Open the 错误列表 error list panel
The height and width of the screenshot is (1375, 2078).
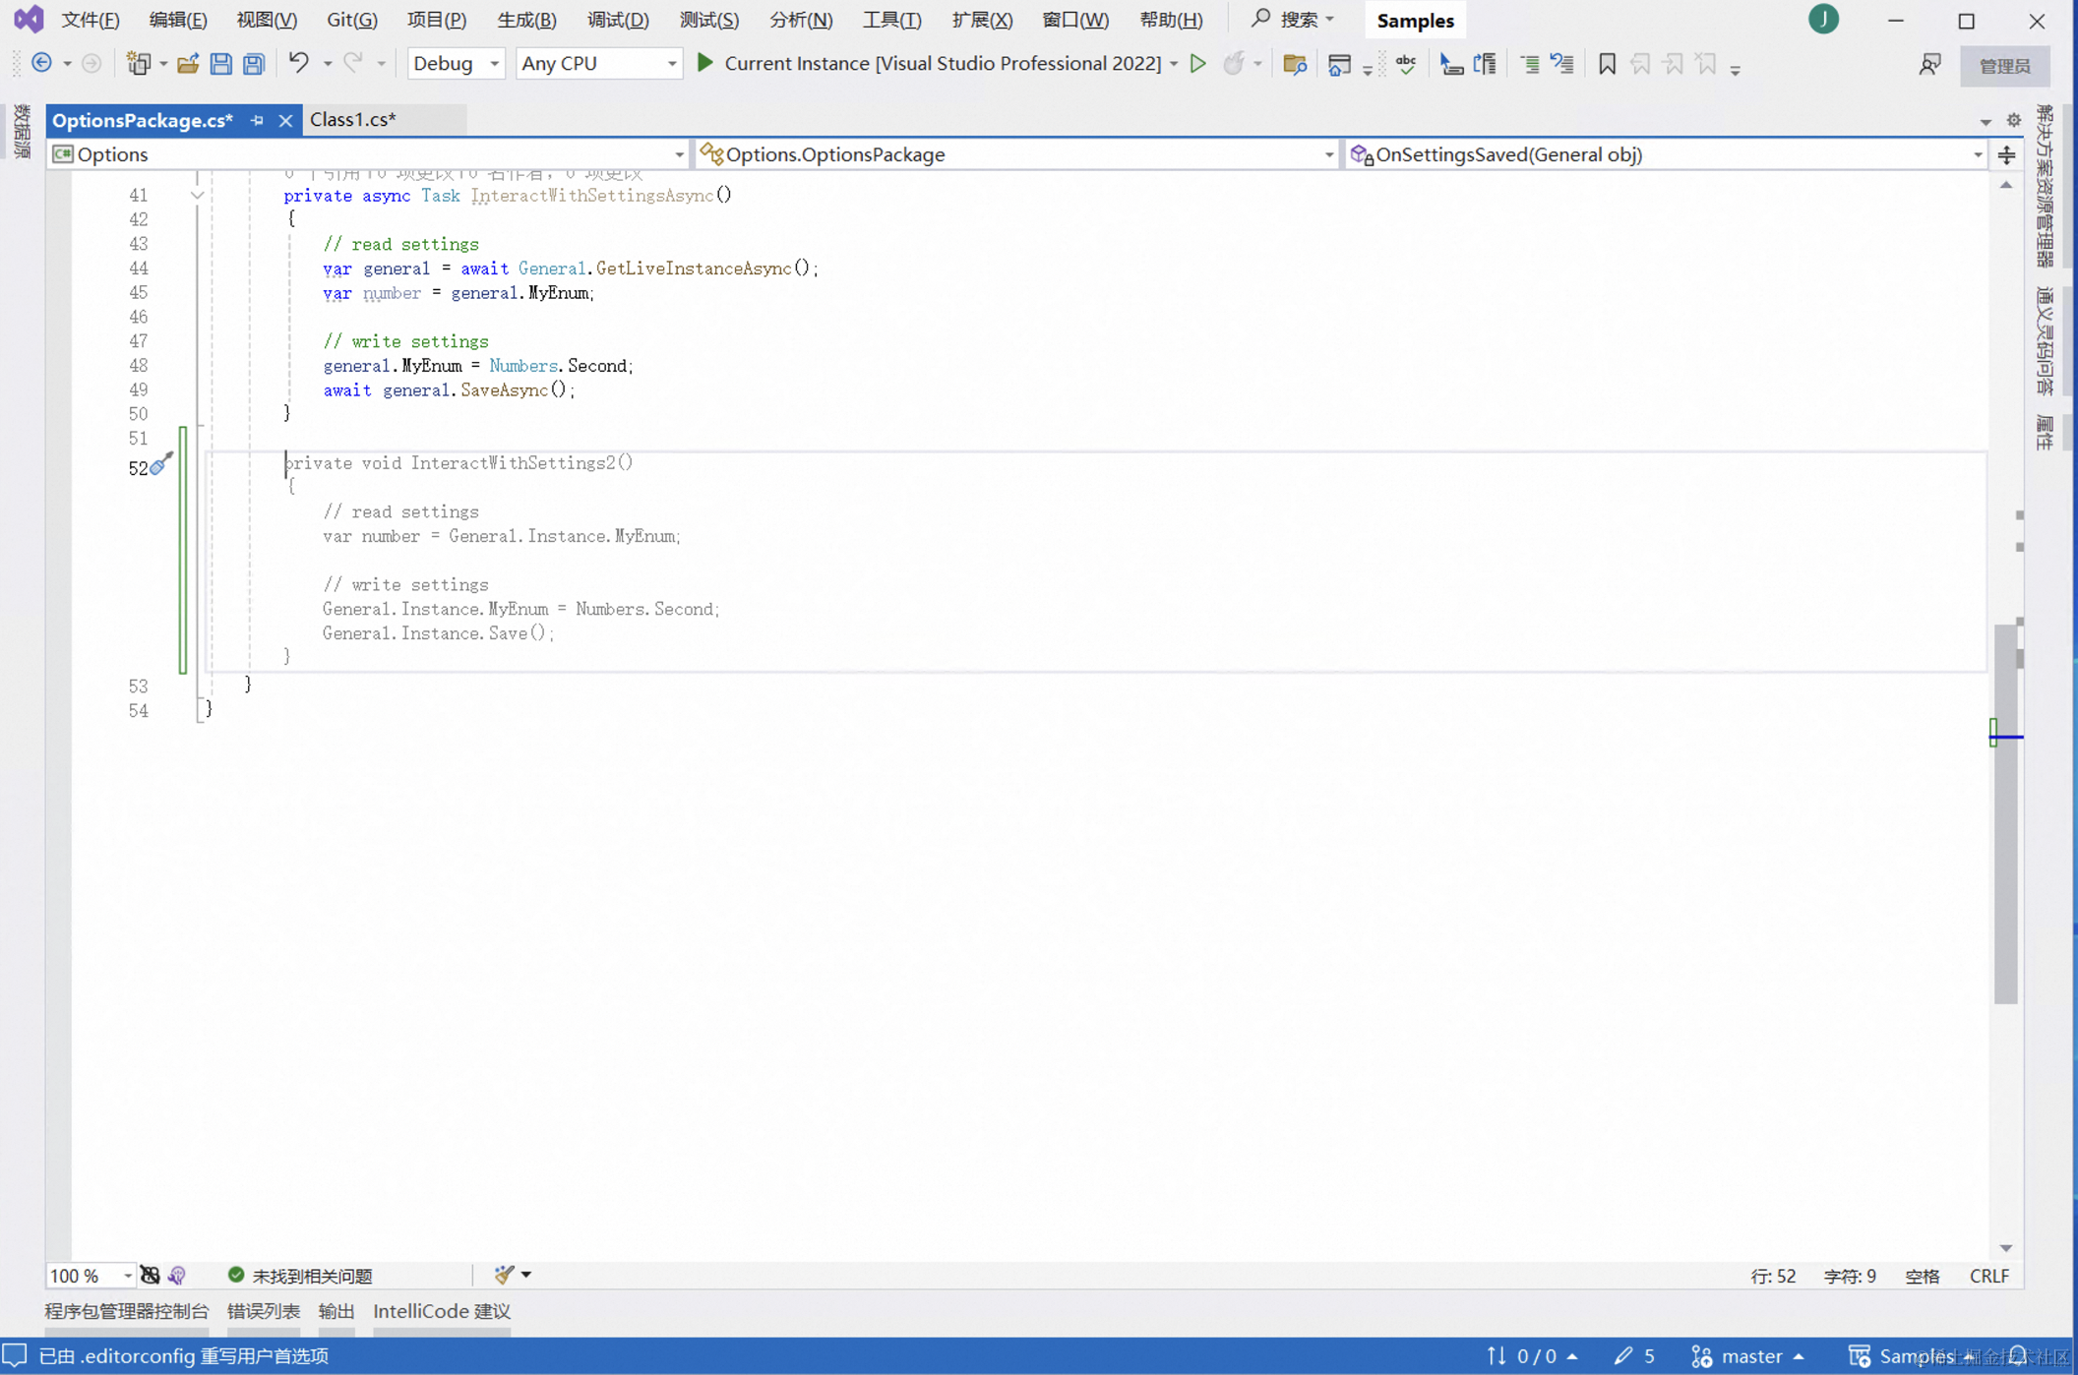263,1310
